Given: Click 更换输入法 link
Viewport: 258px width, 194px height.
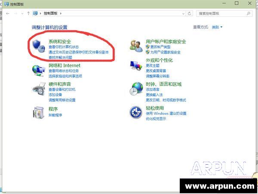Looking at the screenshot, I should (x=154, y=95).
